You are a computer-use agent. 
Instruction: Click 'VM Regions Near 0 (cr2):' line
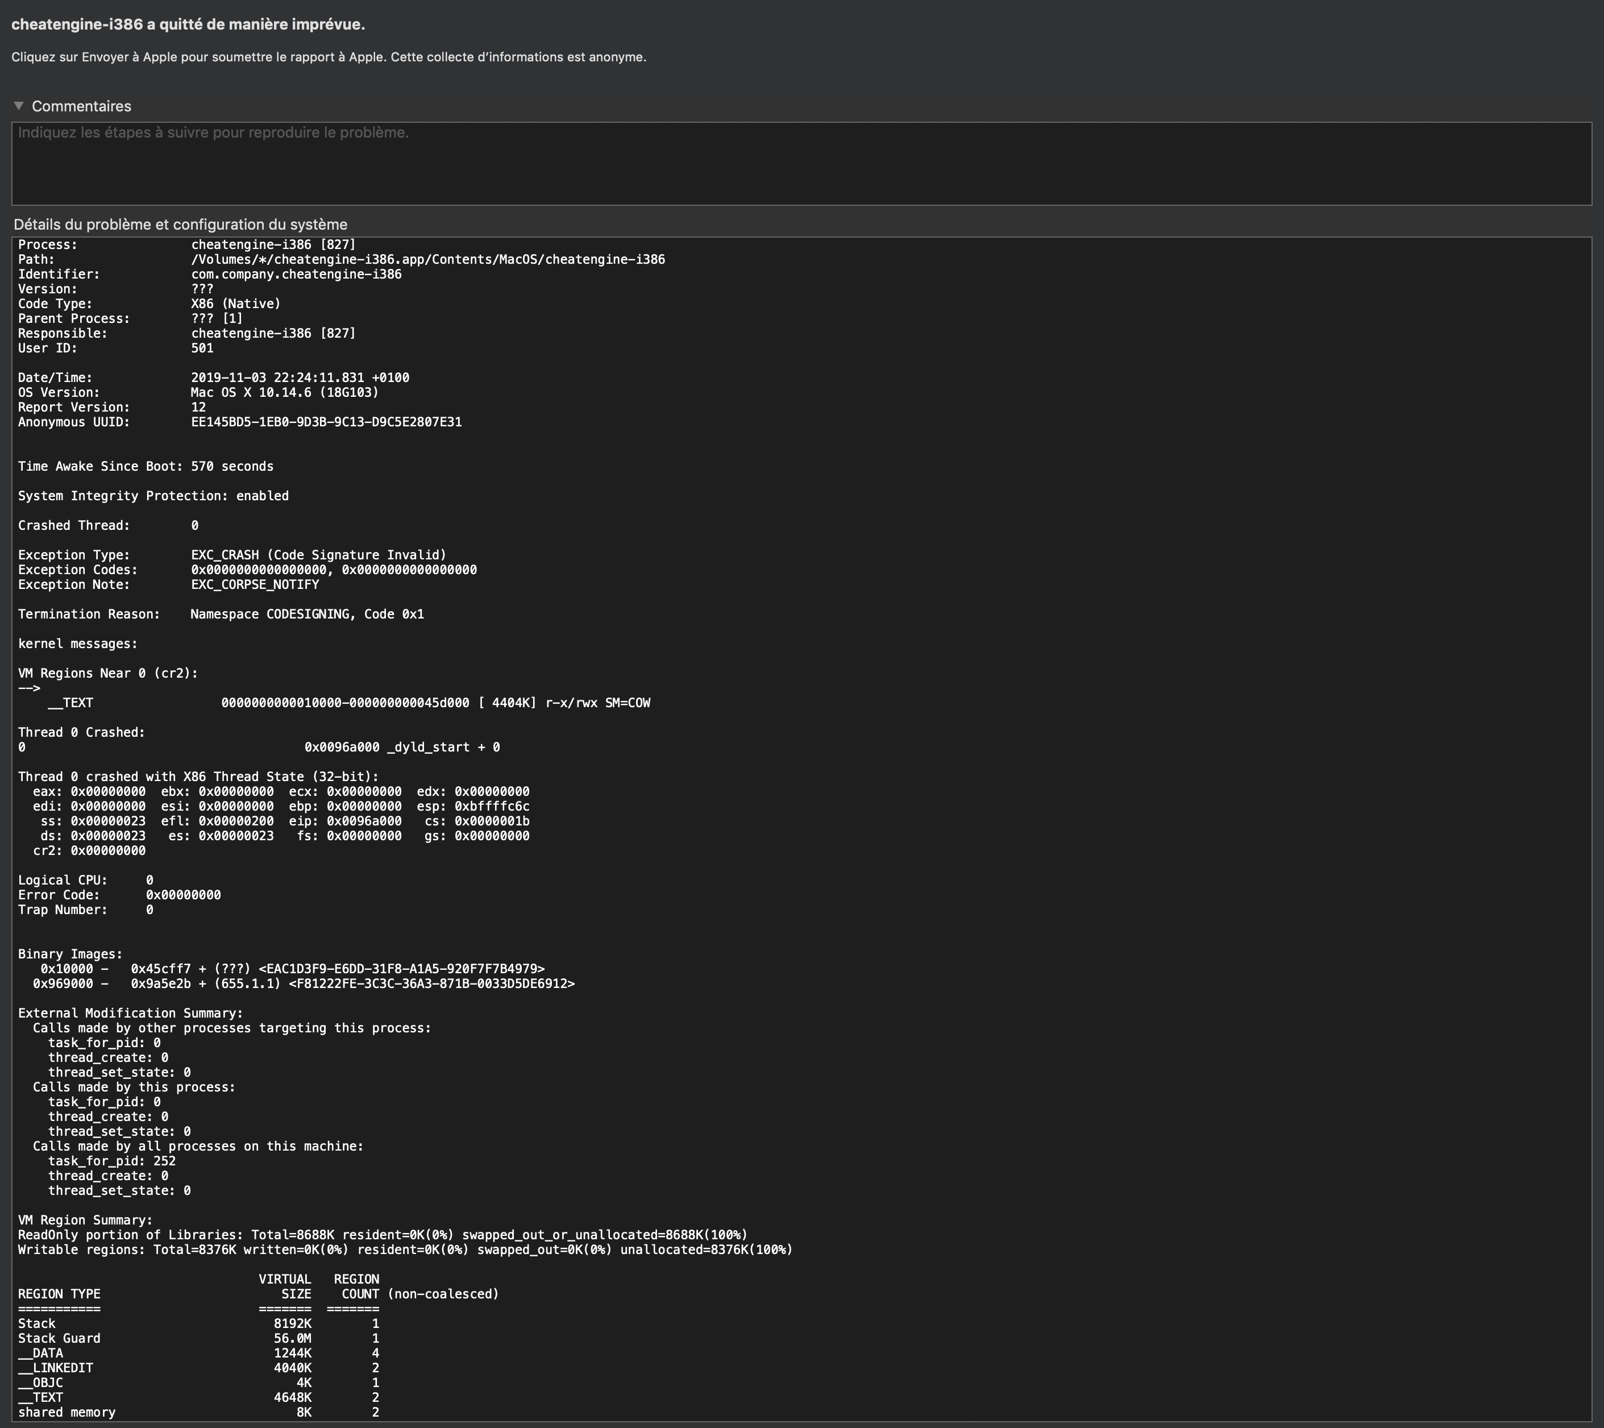point(109,674)
